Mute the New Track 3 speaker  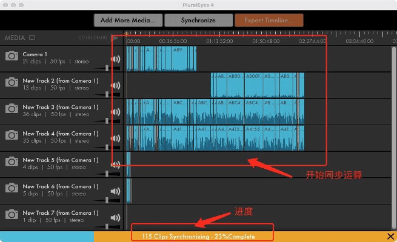[115, 112]
